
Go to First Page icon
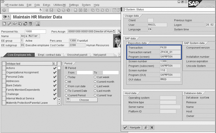(x=93, y=10)
